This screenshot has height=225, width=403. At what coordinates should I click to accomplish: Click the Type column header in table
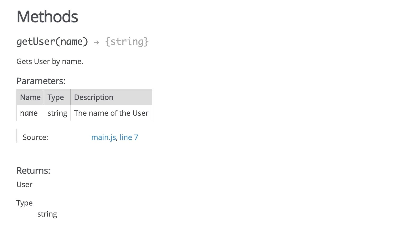pos(56,97)
